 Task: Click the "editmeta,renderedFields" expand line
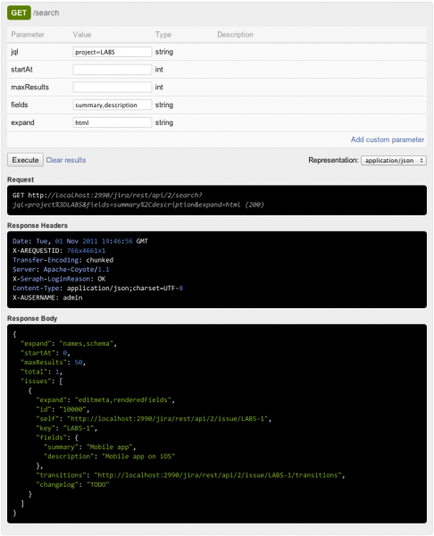tap(105, 400)
